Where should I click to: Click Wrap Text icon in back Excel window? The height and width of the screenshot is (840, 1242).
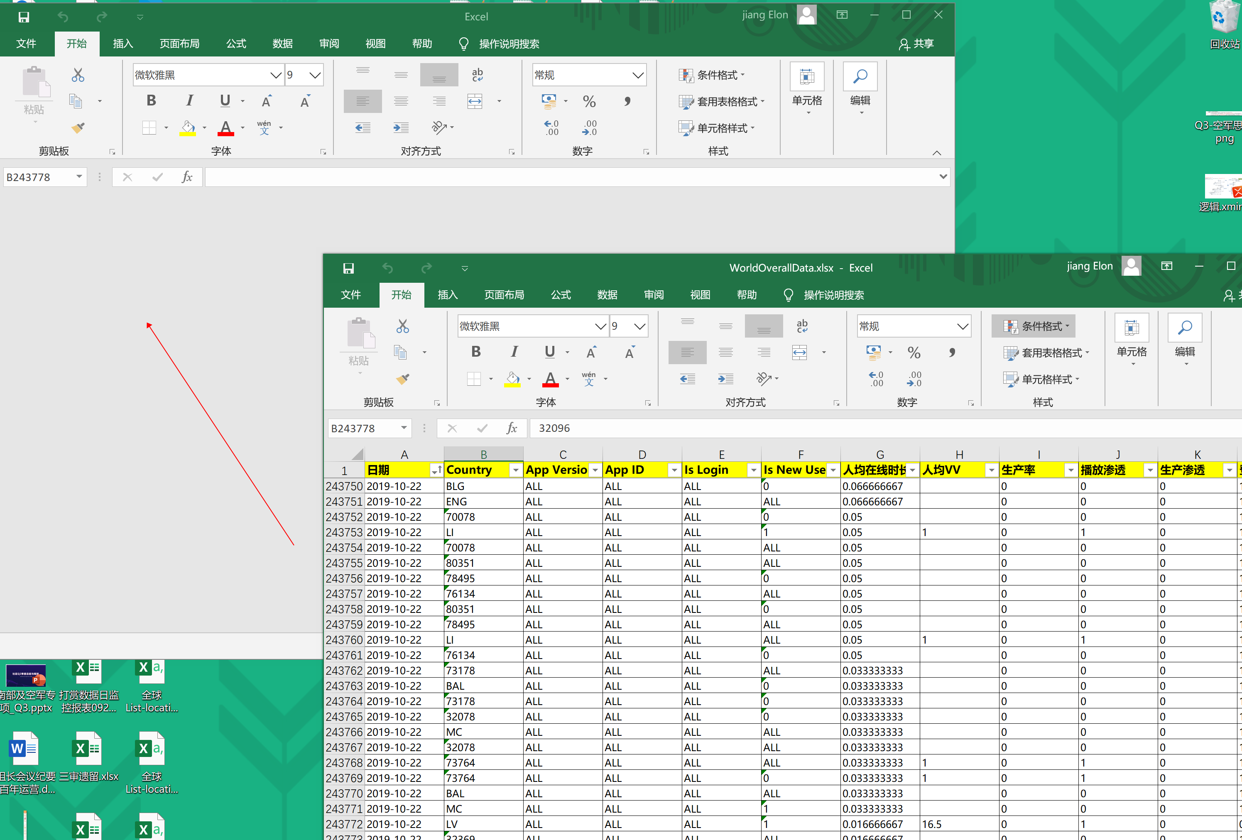477,75
